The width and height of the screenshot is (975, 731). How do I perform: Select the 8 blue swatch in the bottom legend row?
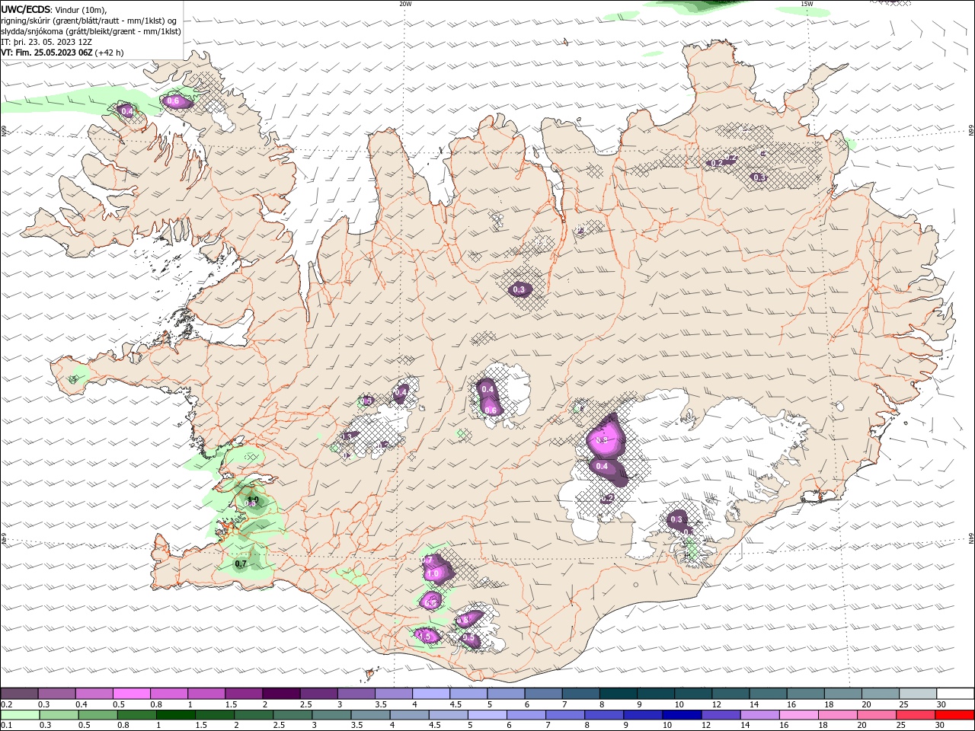pos(604,715)
